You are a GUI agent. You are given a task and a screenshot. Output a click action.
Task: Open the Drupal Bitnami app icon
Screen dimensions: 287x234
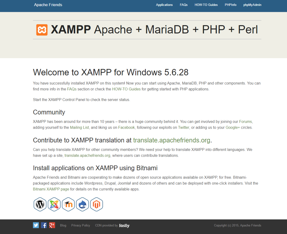coord(82,204)
